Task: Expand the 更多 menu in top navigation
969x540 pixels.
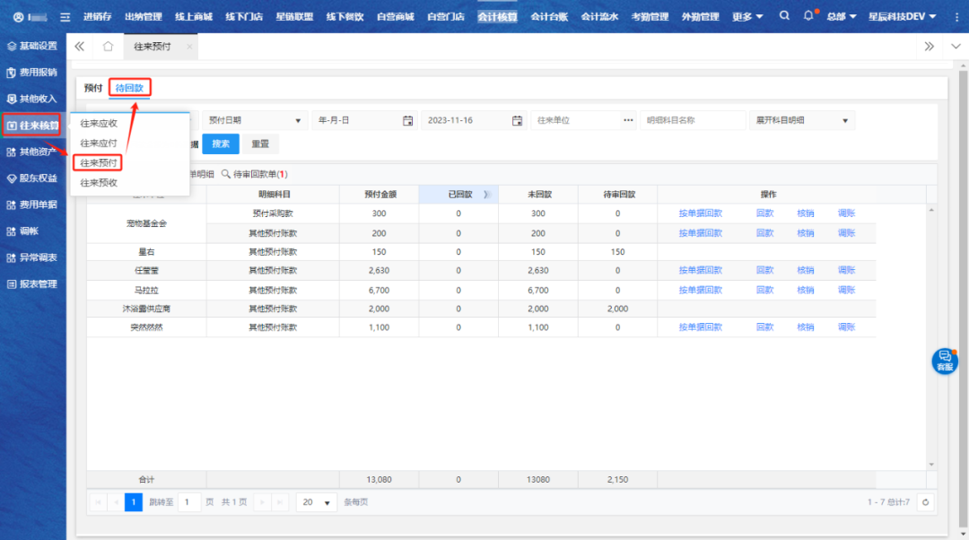Action: (747, 16)
